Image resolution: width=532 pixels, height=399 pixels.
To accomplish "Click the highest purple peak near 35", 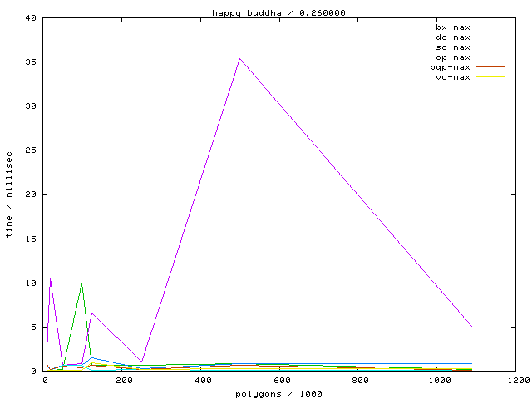I will (239, 58).
